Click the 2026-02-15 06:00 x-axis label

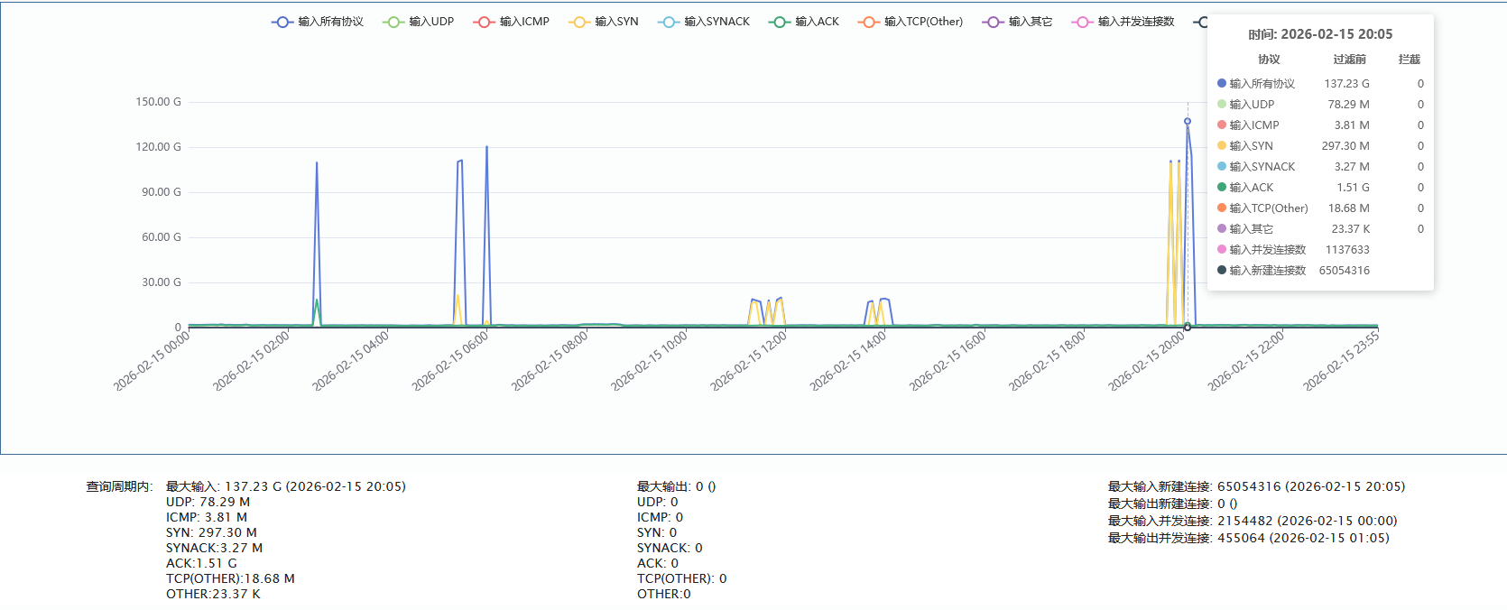(x=450, y=360)
